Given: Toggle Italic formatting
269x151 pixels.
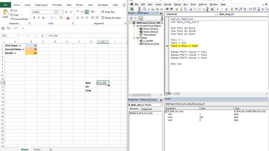Looking at the screenshot, I should point(39,18).
